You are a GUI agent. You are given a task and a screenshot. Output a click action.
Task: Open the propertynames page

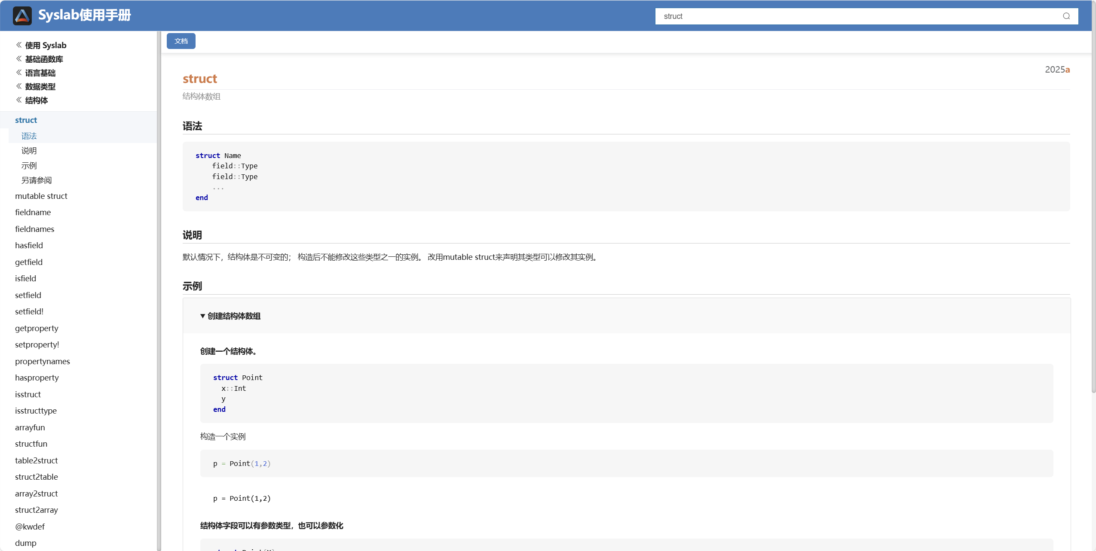[x=42, y=362]
